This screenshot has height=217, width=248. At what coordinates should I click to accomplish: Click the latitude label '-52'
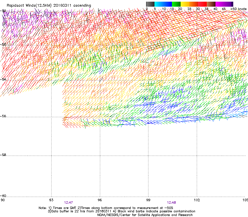[3, 44]
